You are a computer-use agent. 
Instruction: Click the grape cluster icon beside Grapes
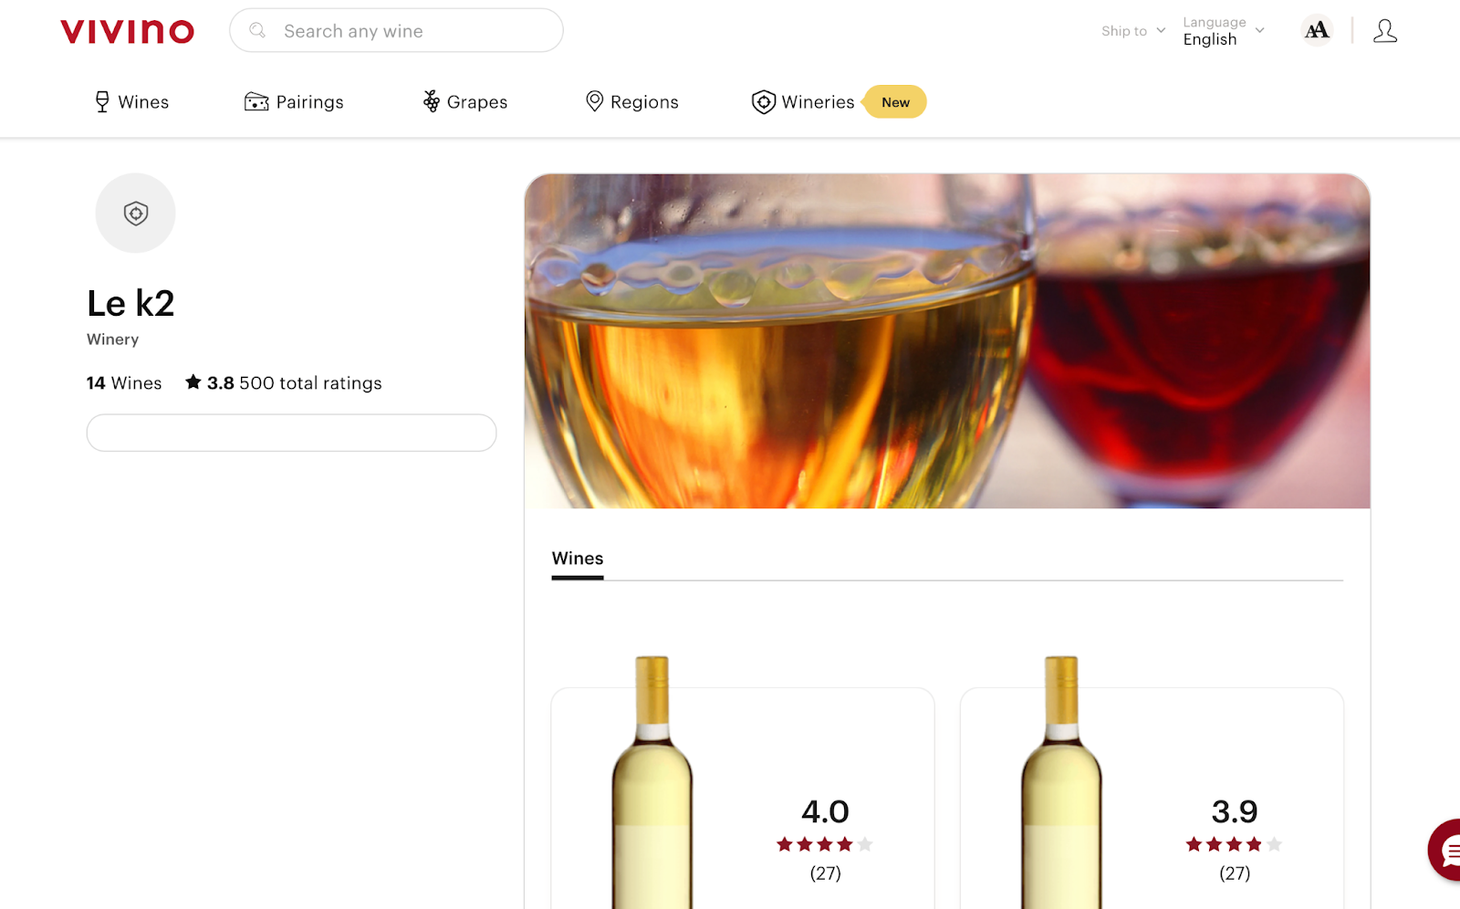pyautogui.click(x=431, y=102)
